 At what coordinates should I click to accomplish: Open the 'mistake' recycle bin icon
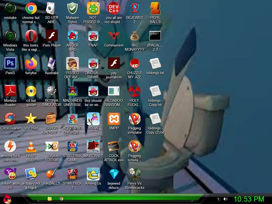click(10, 8)
